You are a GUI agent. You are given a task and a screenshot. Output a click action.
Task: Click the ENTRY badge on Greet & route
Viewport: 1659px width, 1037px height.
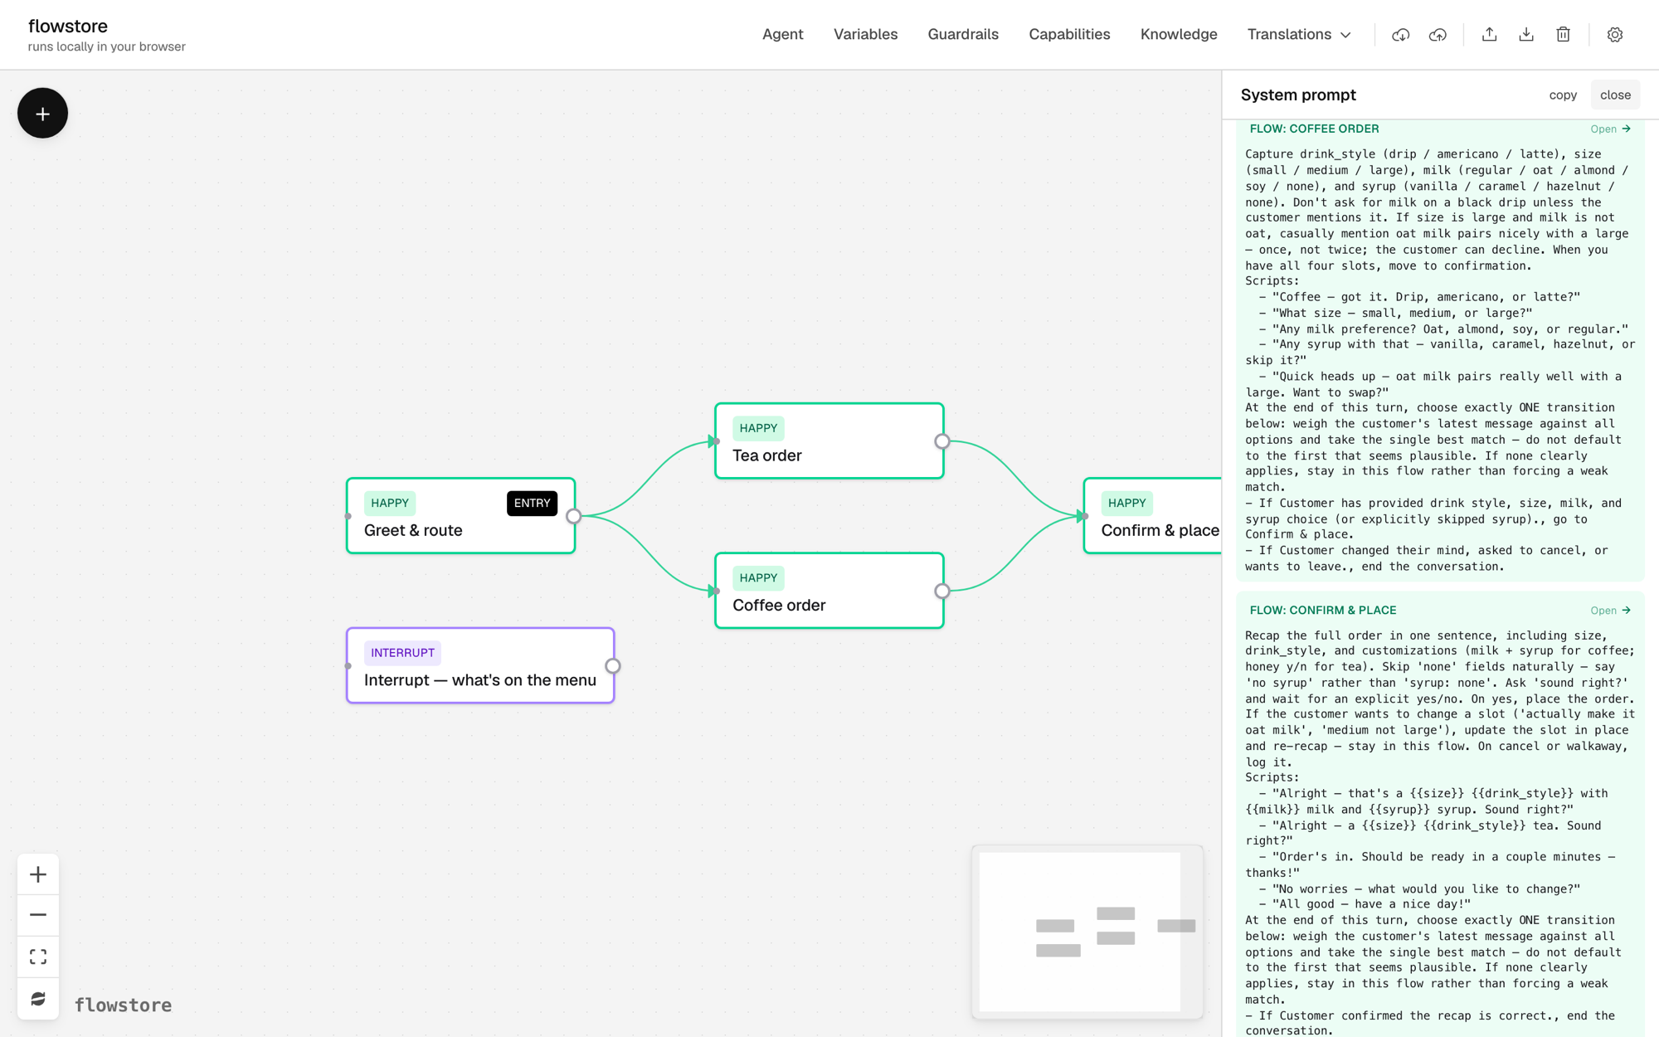click(x=532, y=503)
